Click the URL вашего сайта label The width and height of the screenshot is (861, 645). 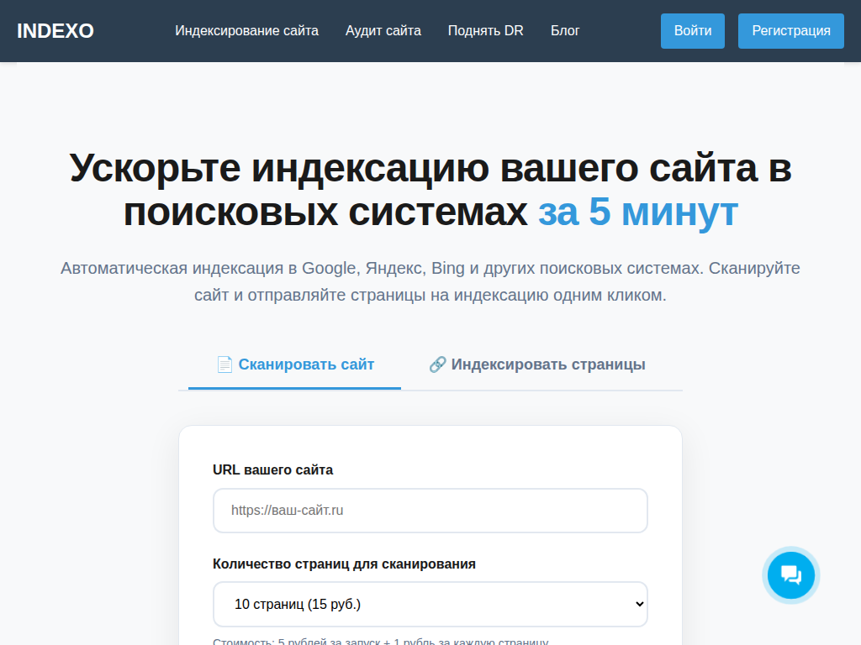pyautogui.click(x=273, y=470)
